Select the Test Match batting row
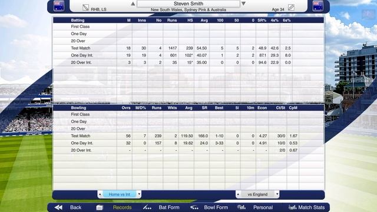The height and width of the screenshot is (212, 377). tap(188, 48)
